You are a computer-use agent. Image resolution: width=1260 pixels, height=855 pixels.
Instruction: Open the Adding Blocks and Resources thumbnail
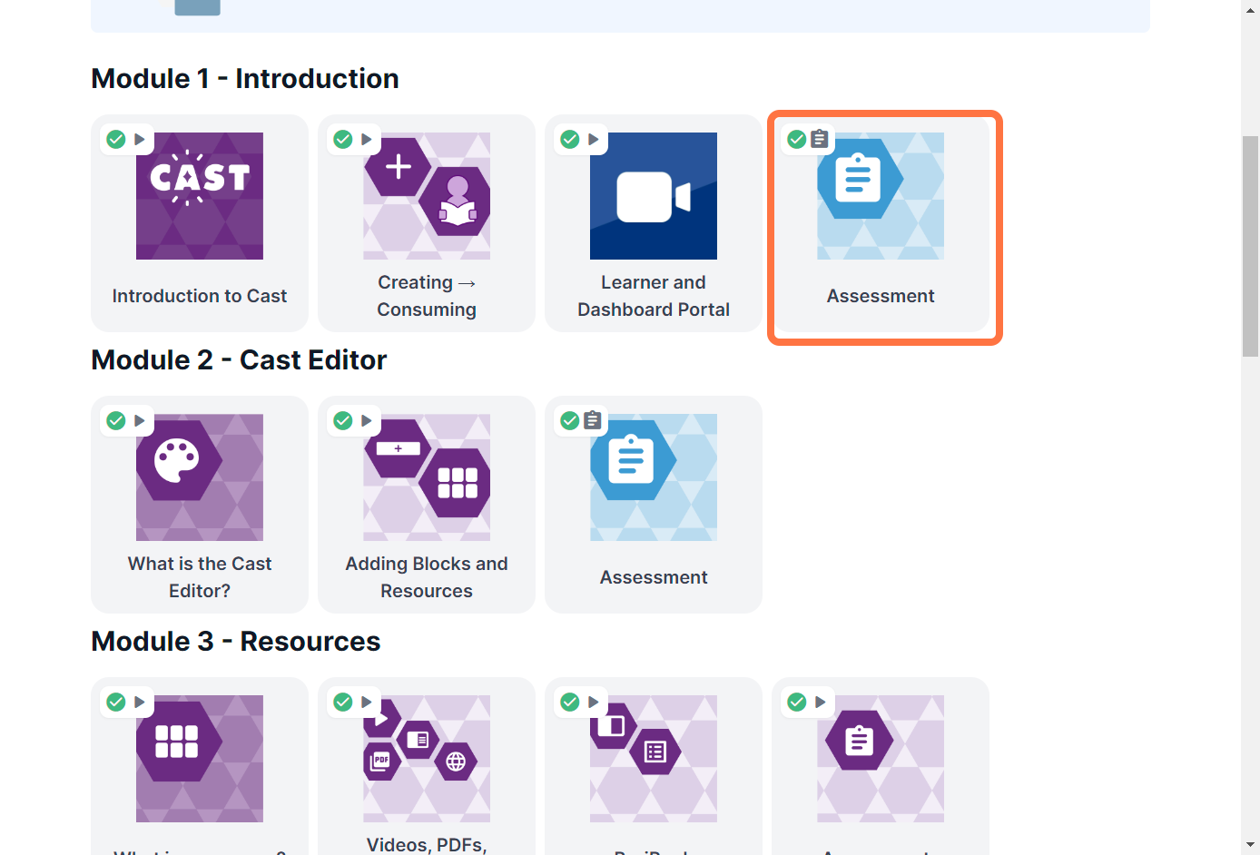(x=427, y=477)
